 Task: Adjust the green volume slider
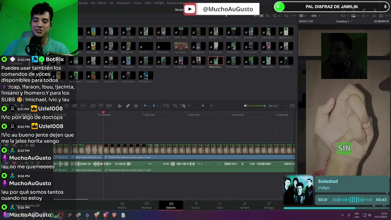coord(257,106)
